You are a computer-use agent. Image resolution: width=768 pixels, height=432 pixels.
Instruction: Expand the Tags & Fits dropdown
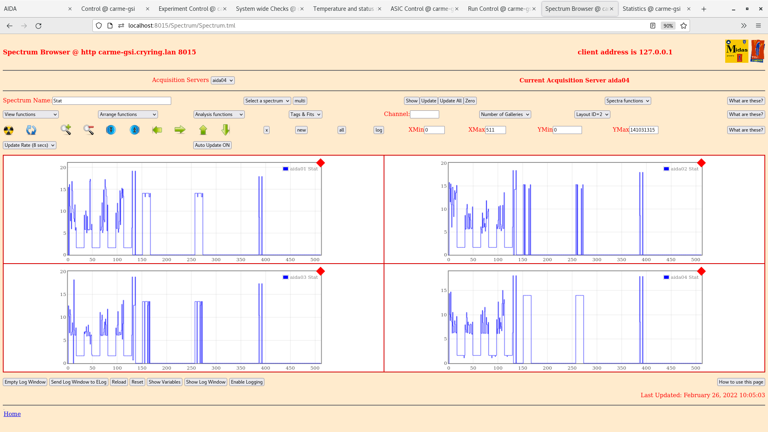[306, 114]
